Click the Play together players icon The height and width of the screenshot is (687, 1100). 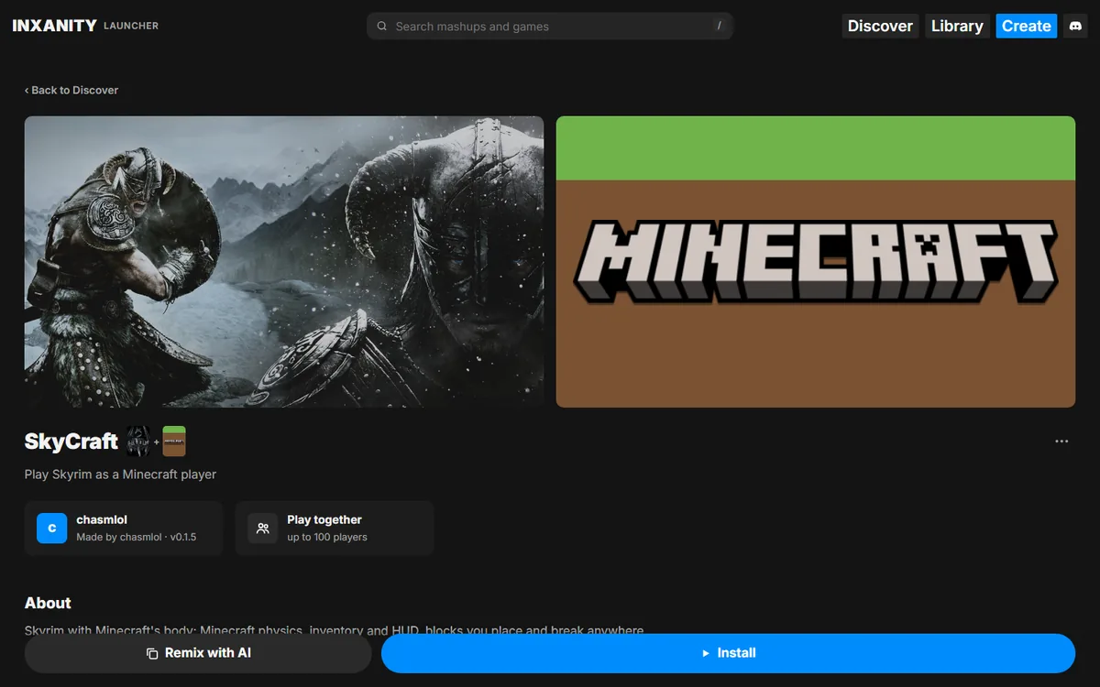(x=263, y=529)
